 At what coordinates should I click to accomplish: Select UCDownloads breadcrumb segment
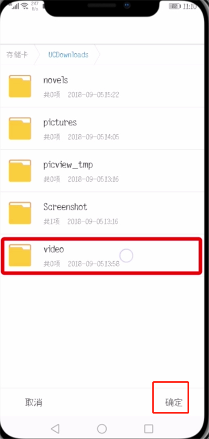(x=68, y=55)
